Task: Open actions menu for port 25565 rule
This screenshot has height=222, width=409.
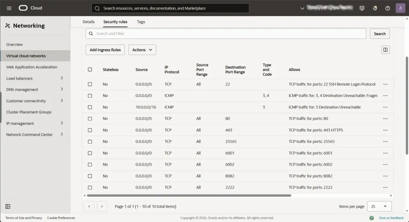Action: [x=385, y=142]
